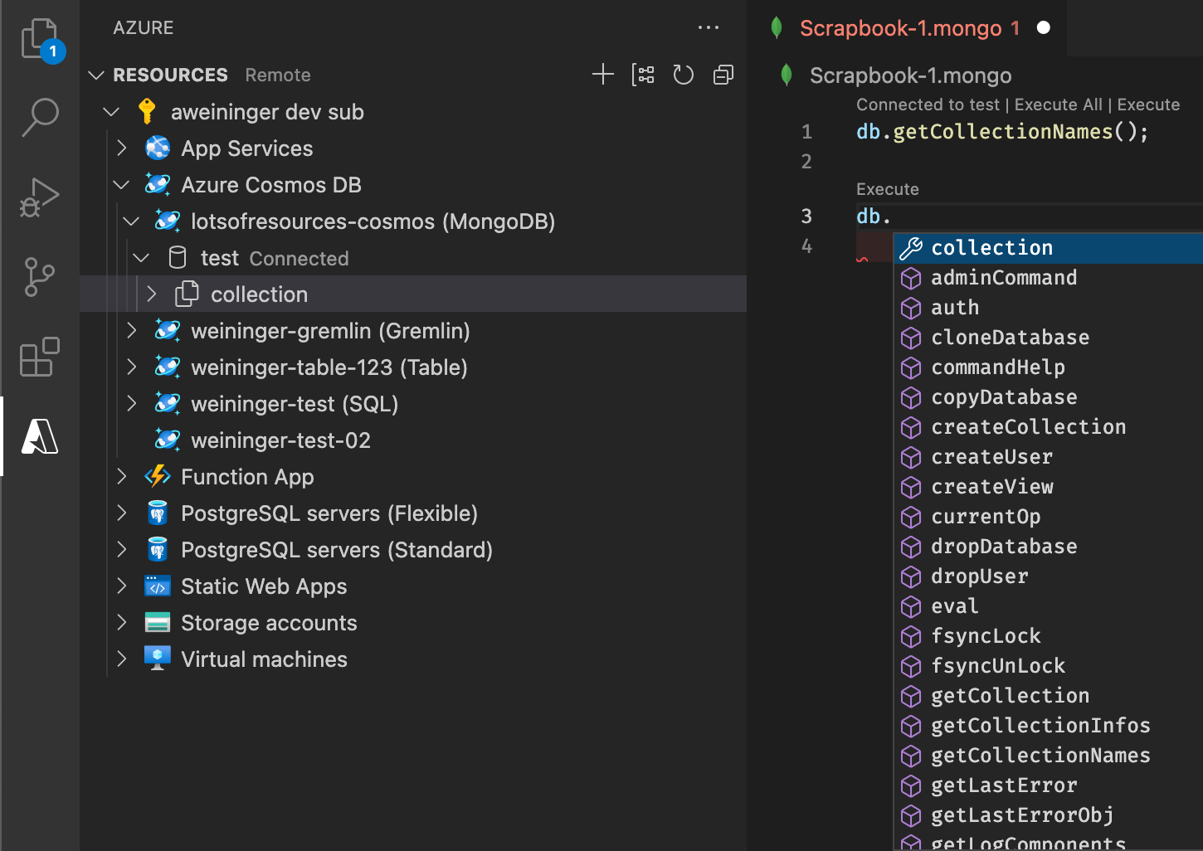The width and height of the screenshot is (1203, 851).
Task: Select collection autocomplete suggestion
Action: (x=1049, y=247)
